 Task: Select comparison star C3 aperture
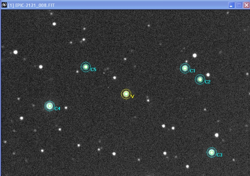211,152
